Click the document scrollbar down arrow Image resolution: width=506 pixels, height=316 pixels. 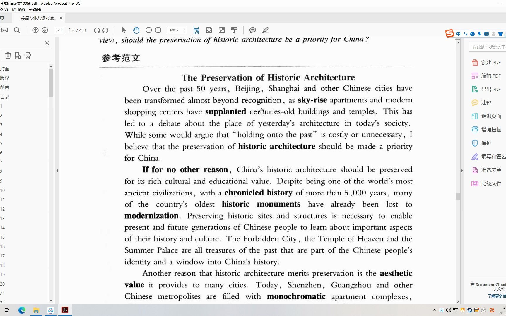point(458,302)
